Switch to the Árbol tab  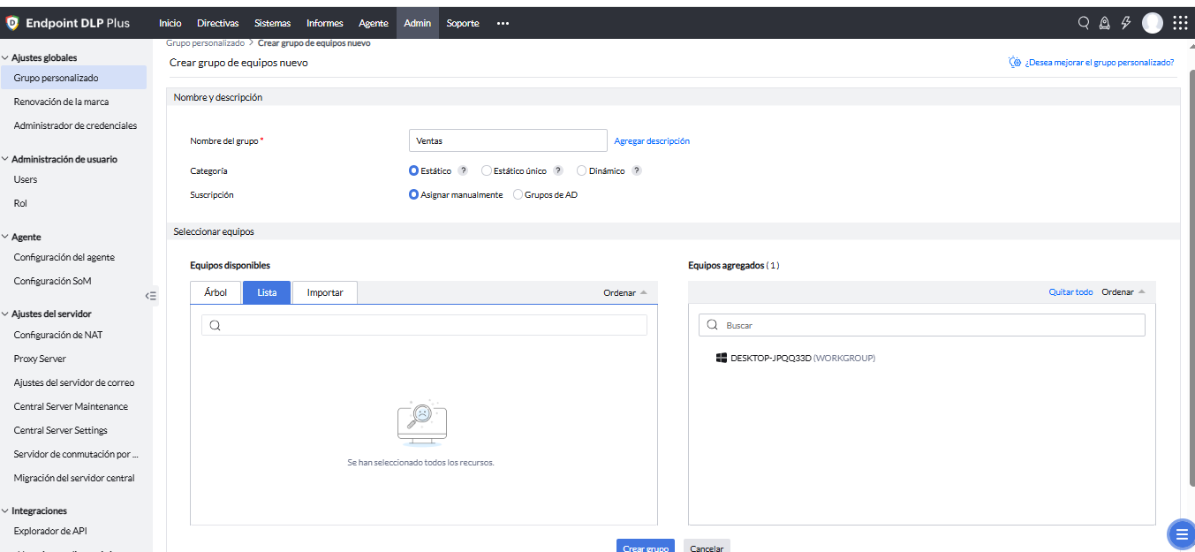[x=216, y=292]
